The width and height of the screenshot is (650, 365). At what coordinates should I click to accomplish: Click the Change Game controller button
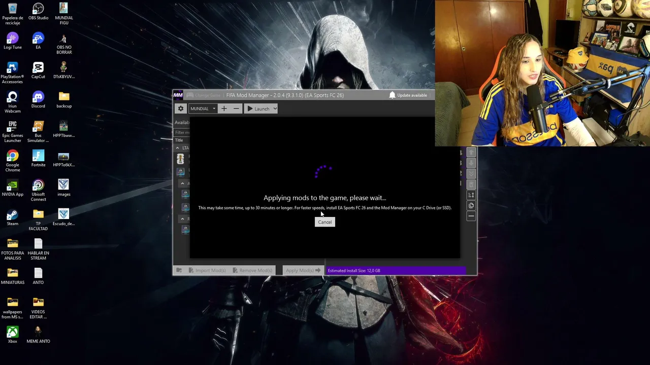[203, 95]
